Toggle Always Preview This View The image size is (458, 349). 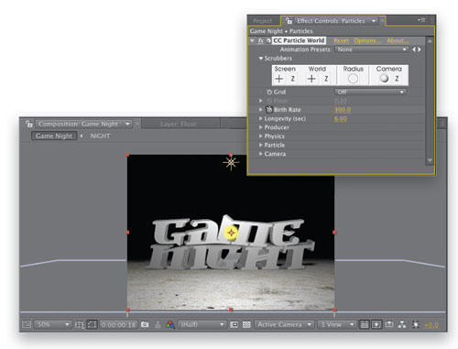(27, 324)
